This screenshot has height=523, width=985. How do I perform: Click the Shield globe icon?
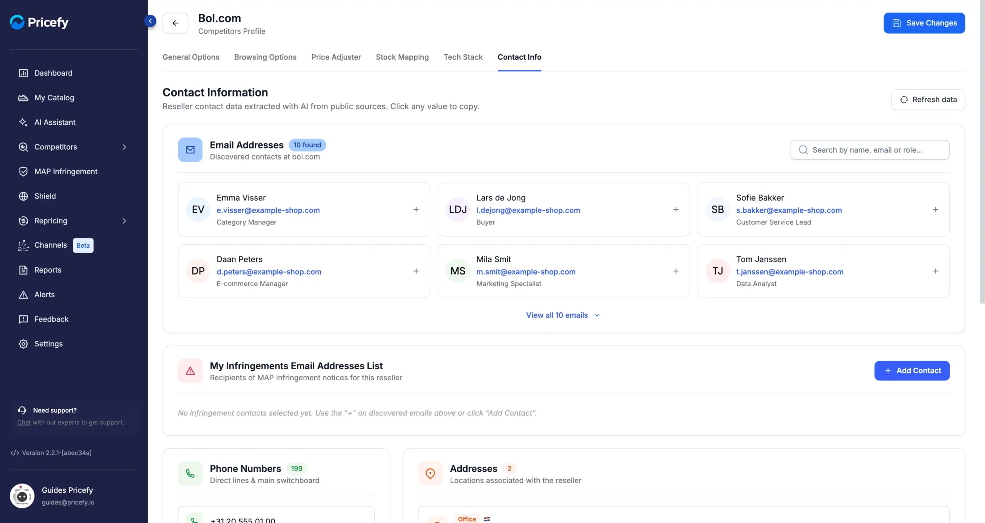point(23,196)
